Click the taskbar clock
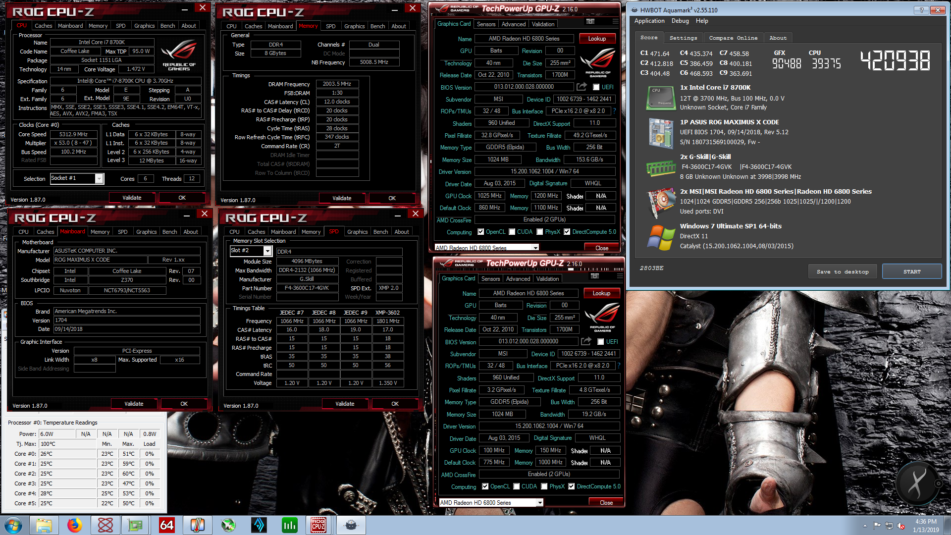 pyautogui.click(x=926, y=526)
